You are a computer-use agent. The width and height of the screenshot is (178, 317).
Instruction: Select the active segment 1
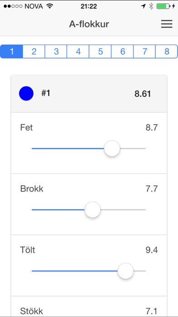click(x=11, y=51)
